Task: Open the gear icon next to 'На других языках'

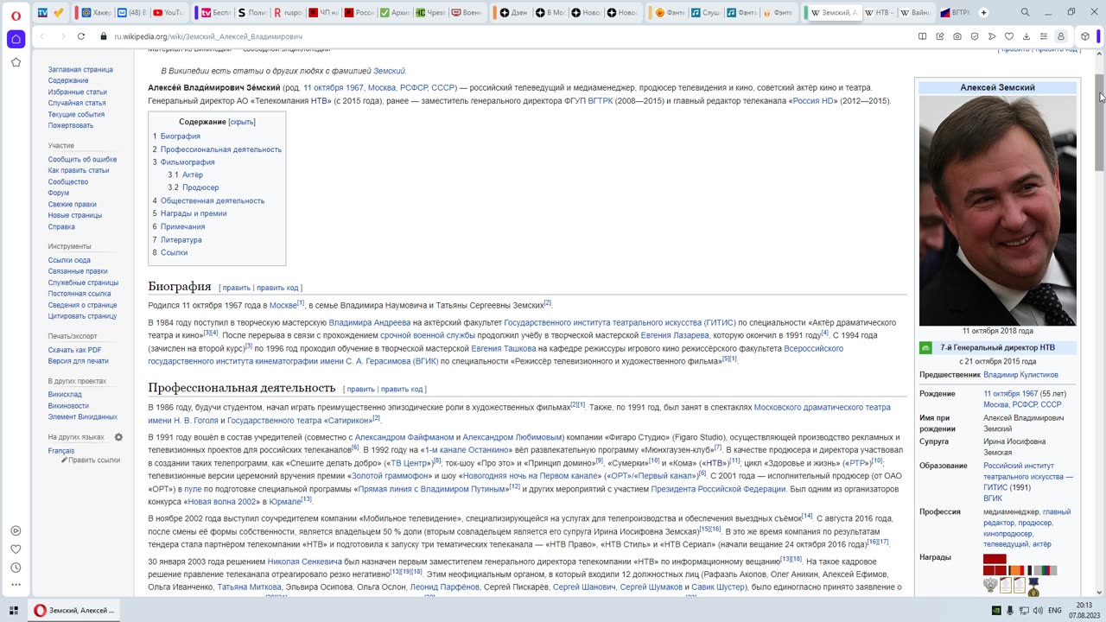Action: (118, 437)
